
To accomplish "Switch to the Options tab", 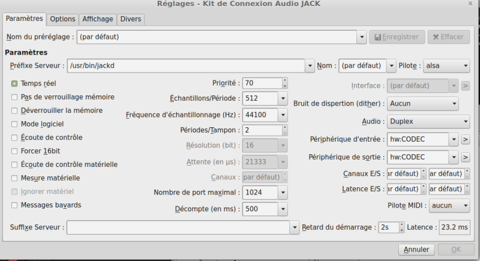I will pos(62,19).
